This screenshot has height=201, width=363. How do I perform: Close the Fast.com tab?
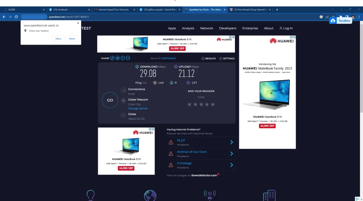(x=134, y=10)
